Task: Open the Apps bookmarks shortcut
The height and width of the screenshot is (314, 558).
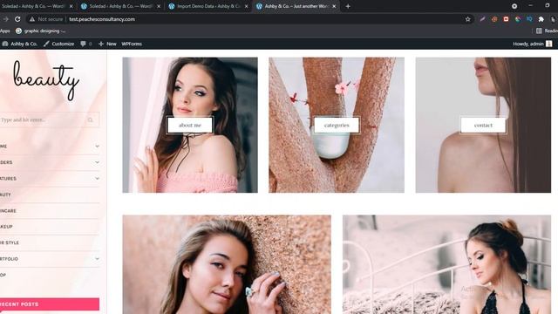Action: (4, 31)
